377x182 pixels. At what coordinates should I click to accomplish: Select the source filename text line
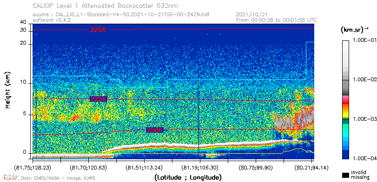[x=121, y=15]
